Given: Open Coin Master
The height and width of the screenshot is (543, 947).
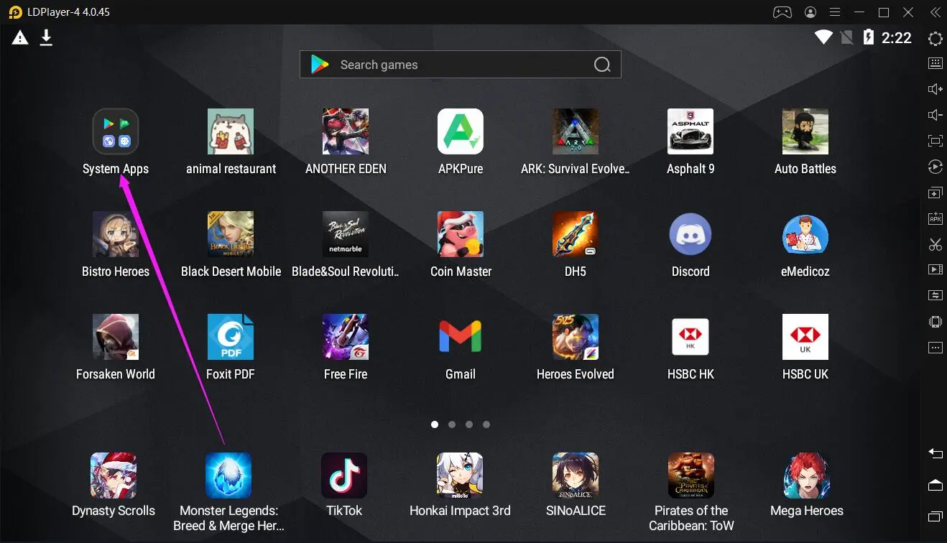Looking at the screenshot, I should coord(461,234).
